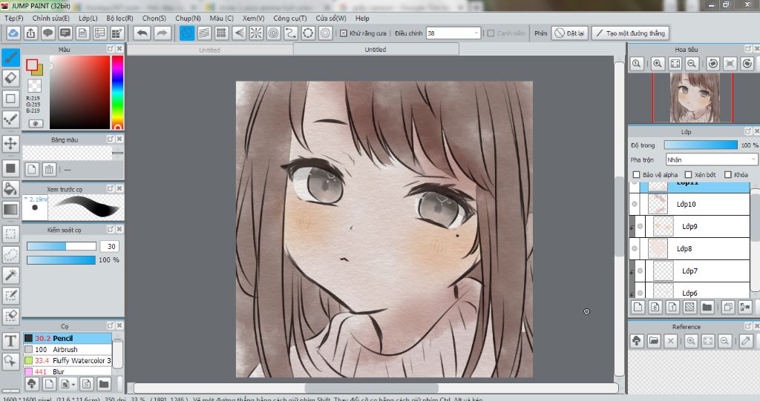760x401 pixels.
Task: Select the Airbrush brush
Action: [68, 350]
